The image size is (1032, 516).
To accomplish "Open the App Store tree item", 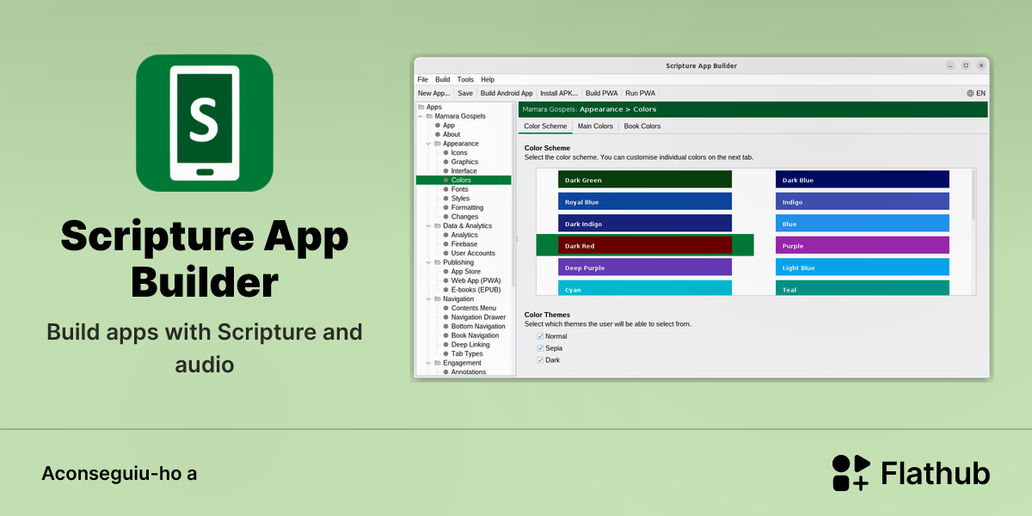I will coord(466,272).
